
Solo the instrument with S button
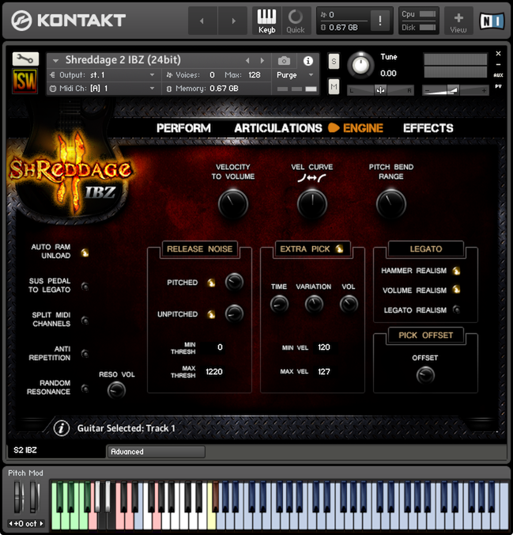(x=334, y=62)
